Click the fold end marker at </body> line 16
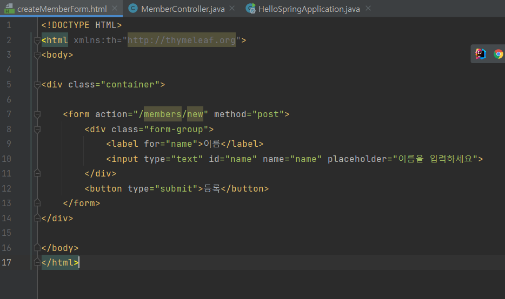This screenshot has height=299, width=505. tap(37, 248)
